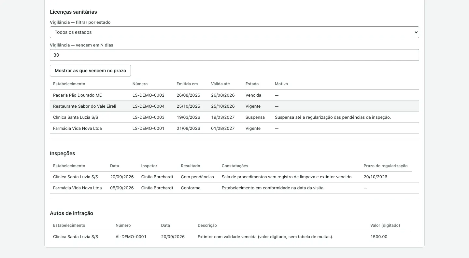Click license number LS-DEMO-0001
Image resolution: width=469 pixels, height=258 pixels.
pyautogui.click(x=148, y=129)
